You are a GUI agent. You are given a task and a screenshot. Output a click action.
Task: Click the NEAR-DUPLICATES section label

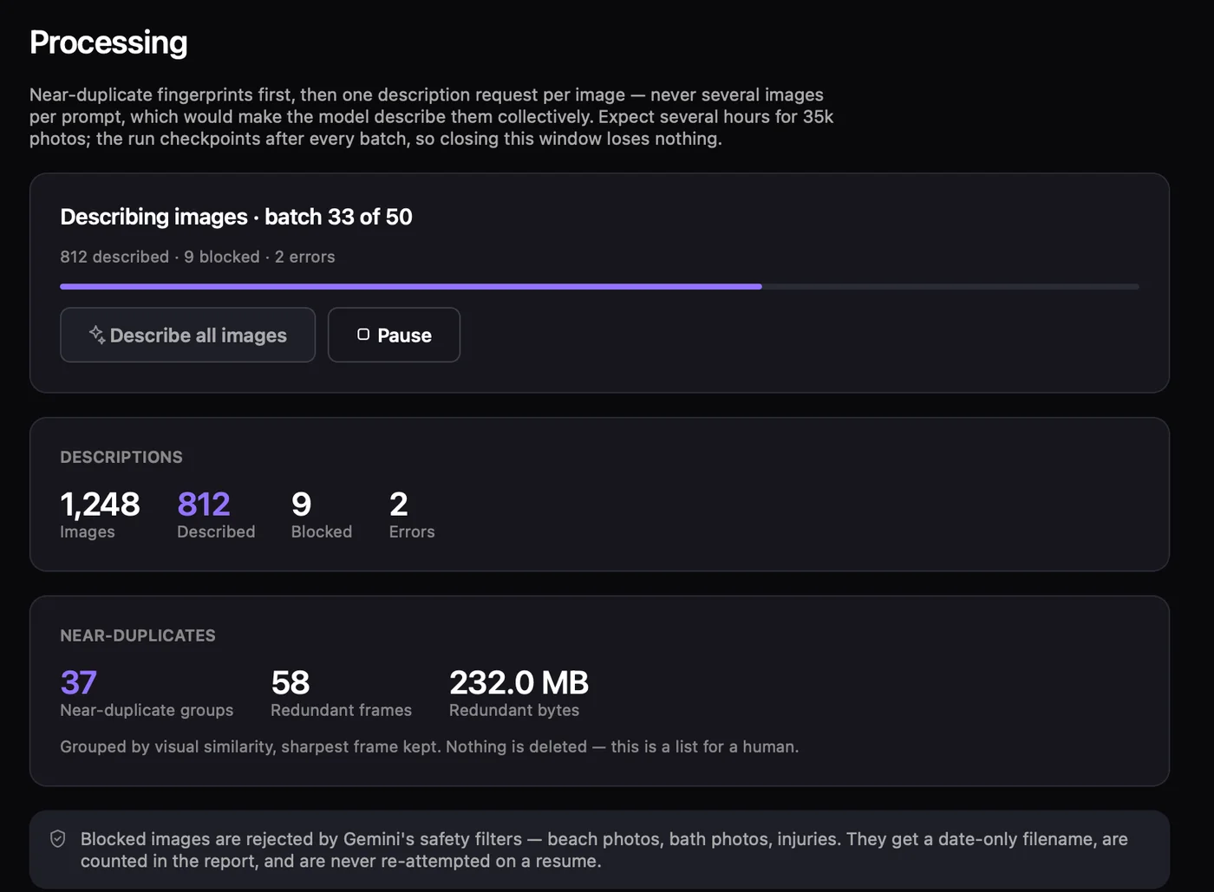point(138,635)
